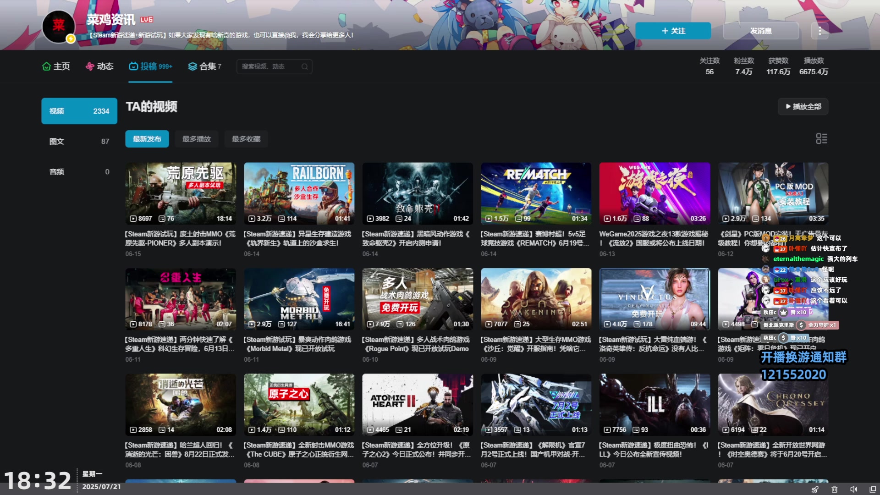Click title 赛博村超 5v5足球竞技 REMATCH
This screenshot has height=495, width=880.
point(535,238)
